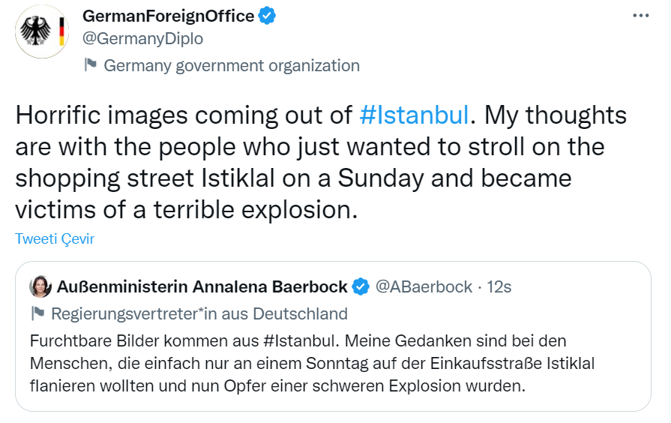Click flag icon beside Regierungsvertreter*in label
671x423 pixels.
tap(38, 313)
